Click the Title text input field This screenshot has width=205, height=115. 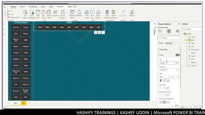167,63
